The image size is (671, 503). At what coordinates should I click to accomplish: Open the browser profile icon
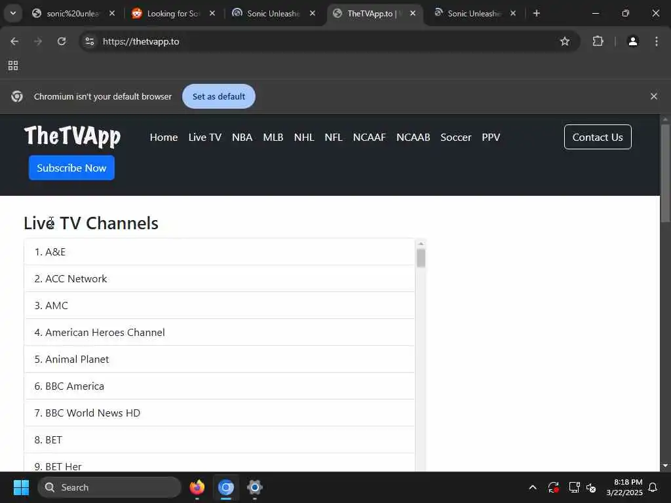[x=633, y=41]
